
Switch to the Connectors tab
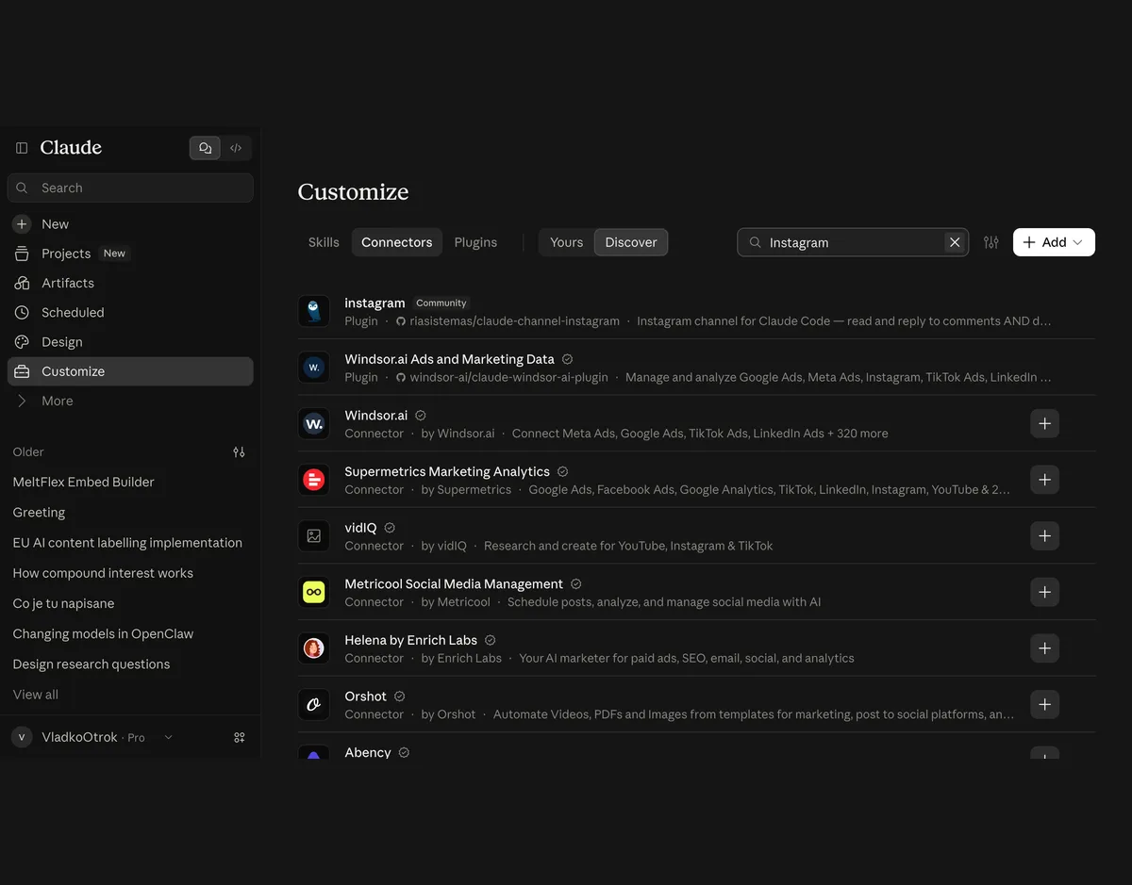pyautogui.click(x=397, y=242)
